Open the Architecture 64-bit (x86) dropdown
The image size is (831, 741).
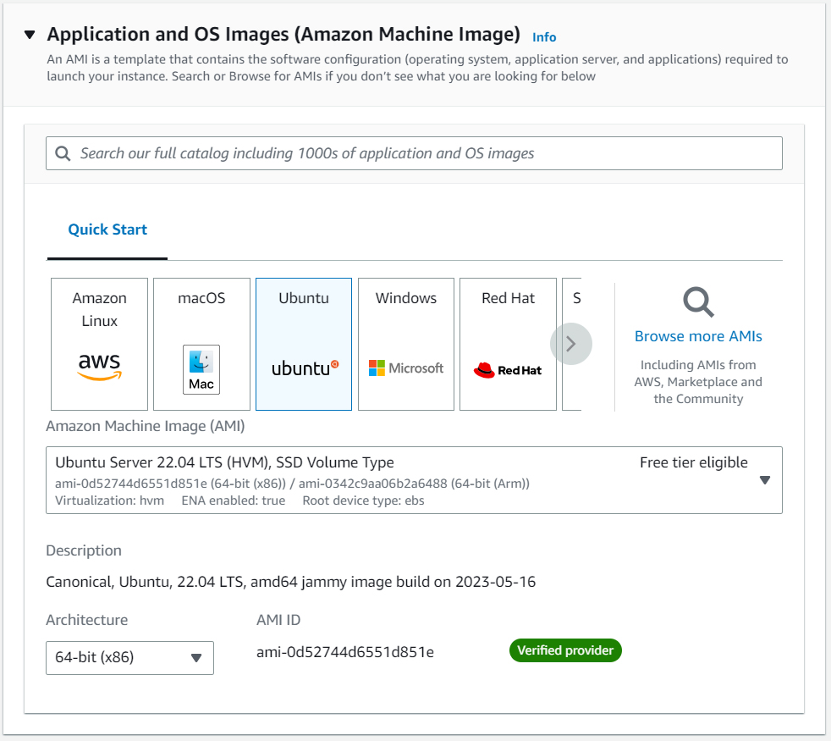[x=129, y=658]
